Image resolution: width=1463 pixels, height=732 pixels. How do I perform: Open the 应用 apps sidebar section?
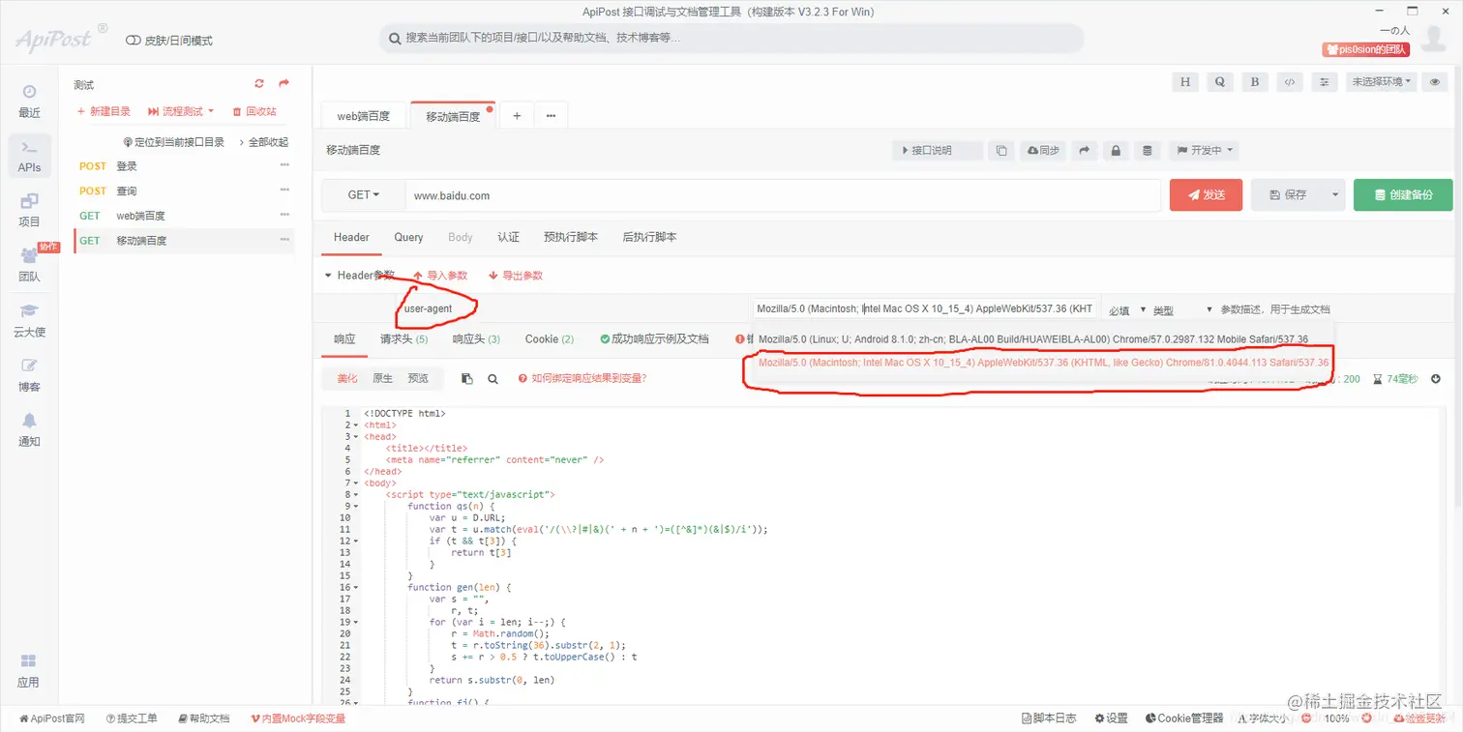coord(29,670)
